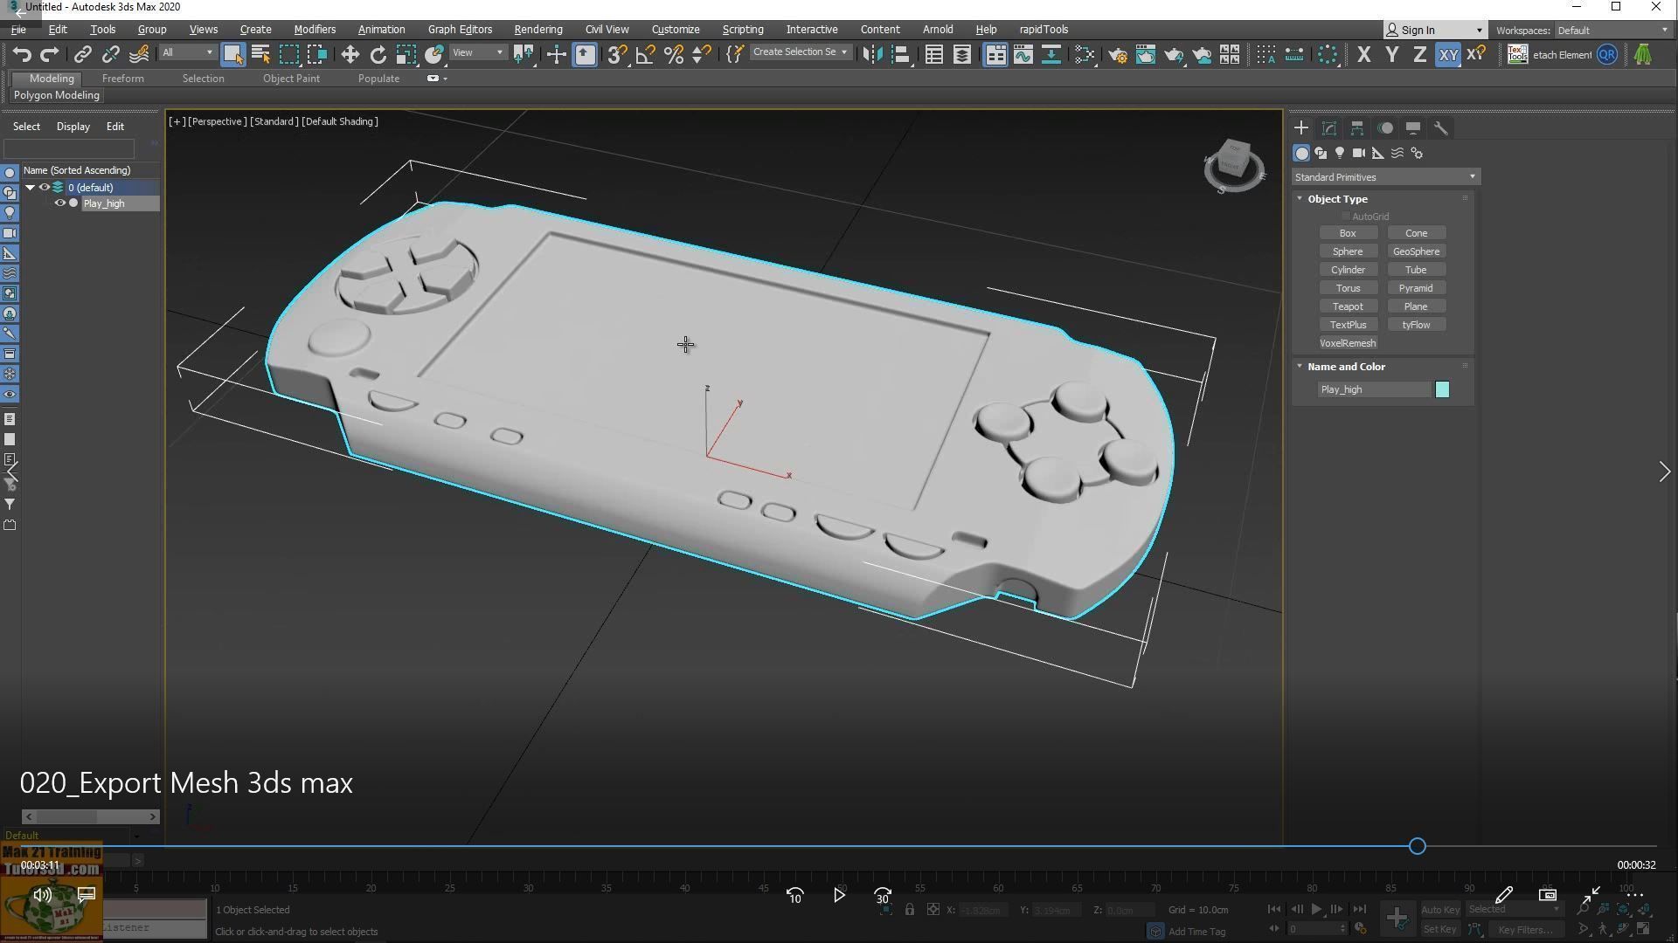
Task: Switch to the Freeform ribbon tab
Action: [122, 79]
